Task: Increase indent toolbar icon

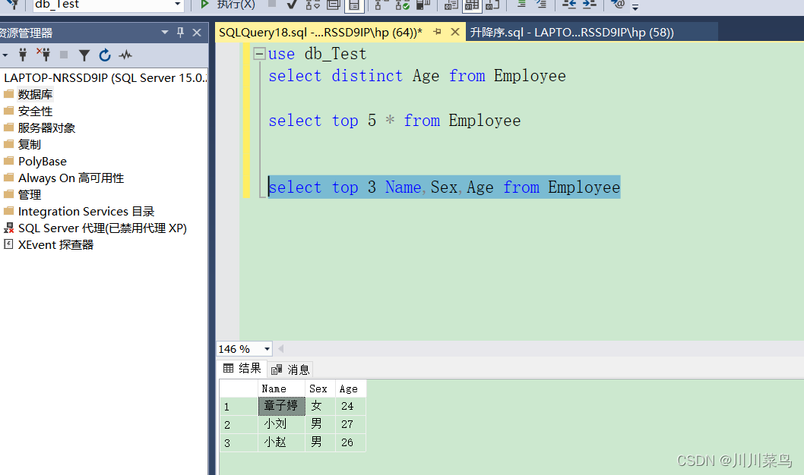Action: click(x=590, y=4)
